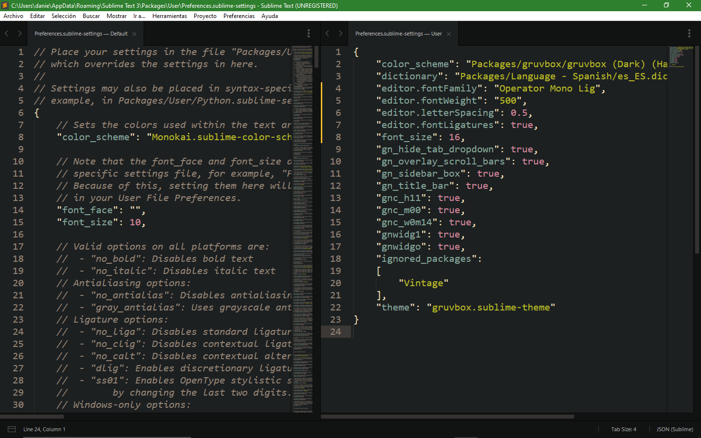
Task: Open the Archivo menu
Action: (x=13, y=16)
